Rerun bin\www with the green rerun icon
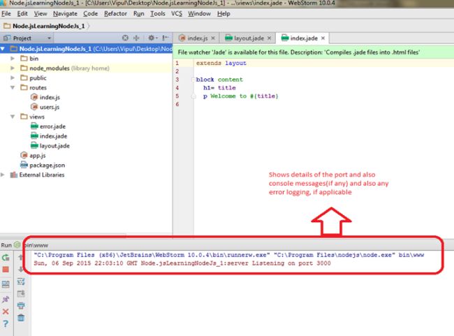 point(6,257)
